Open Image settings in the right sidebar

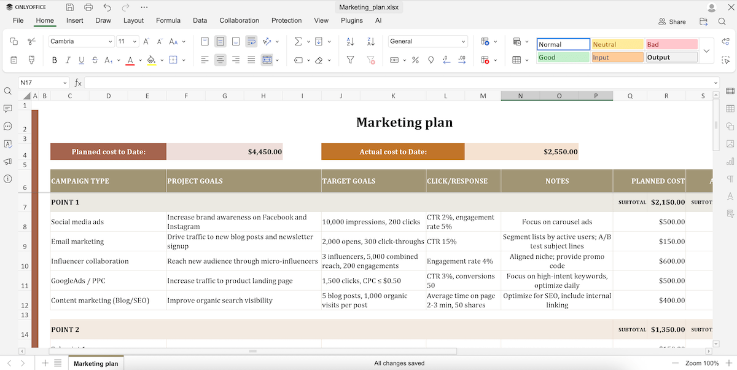(729, 143)
